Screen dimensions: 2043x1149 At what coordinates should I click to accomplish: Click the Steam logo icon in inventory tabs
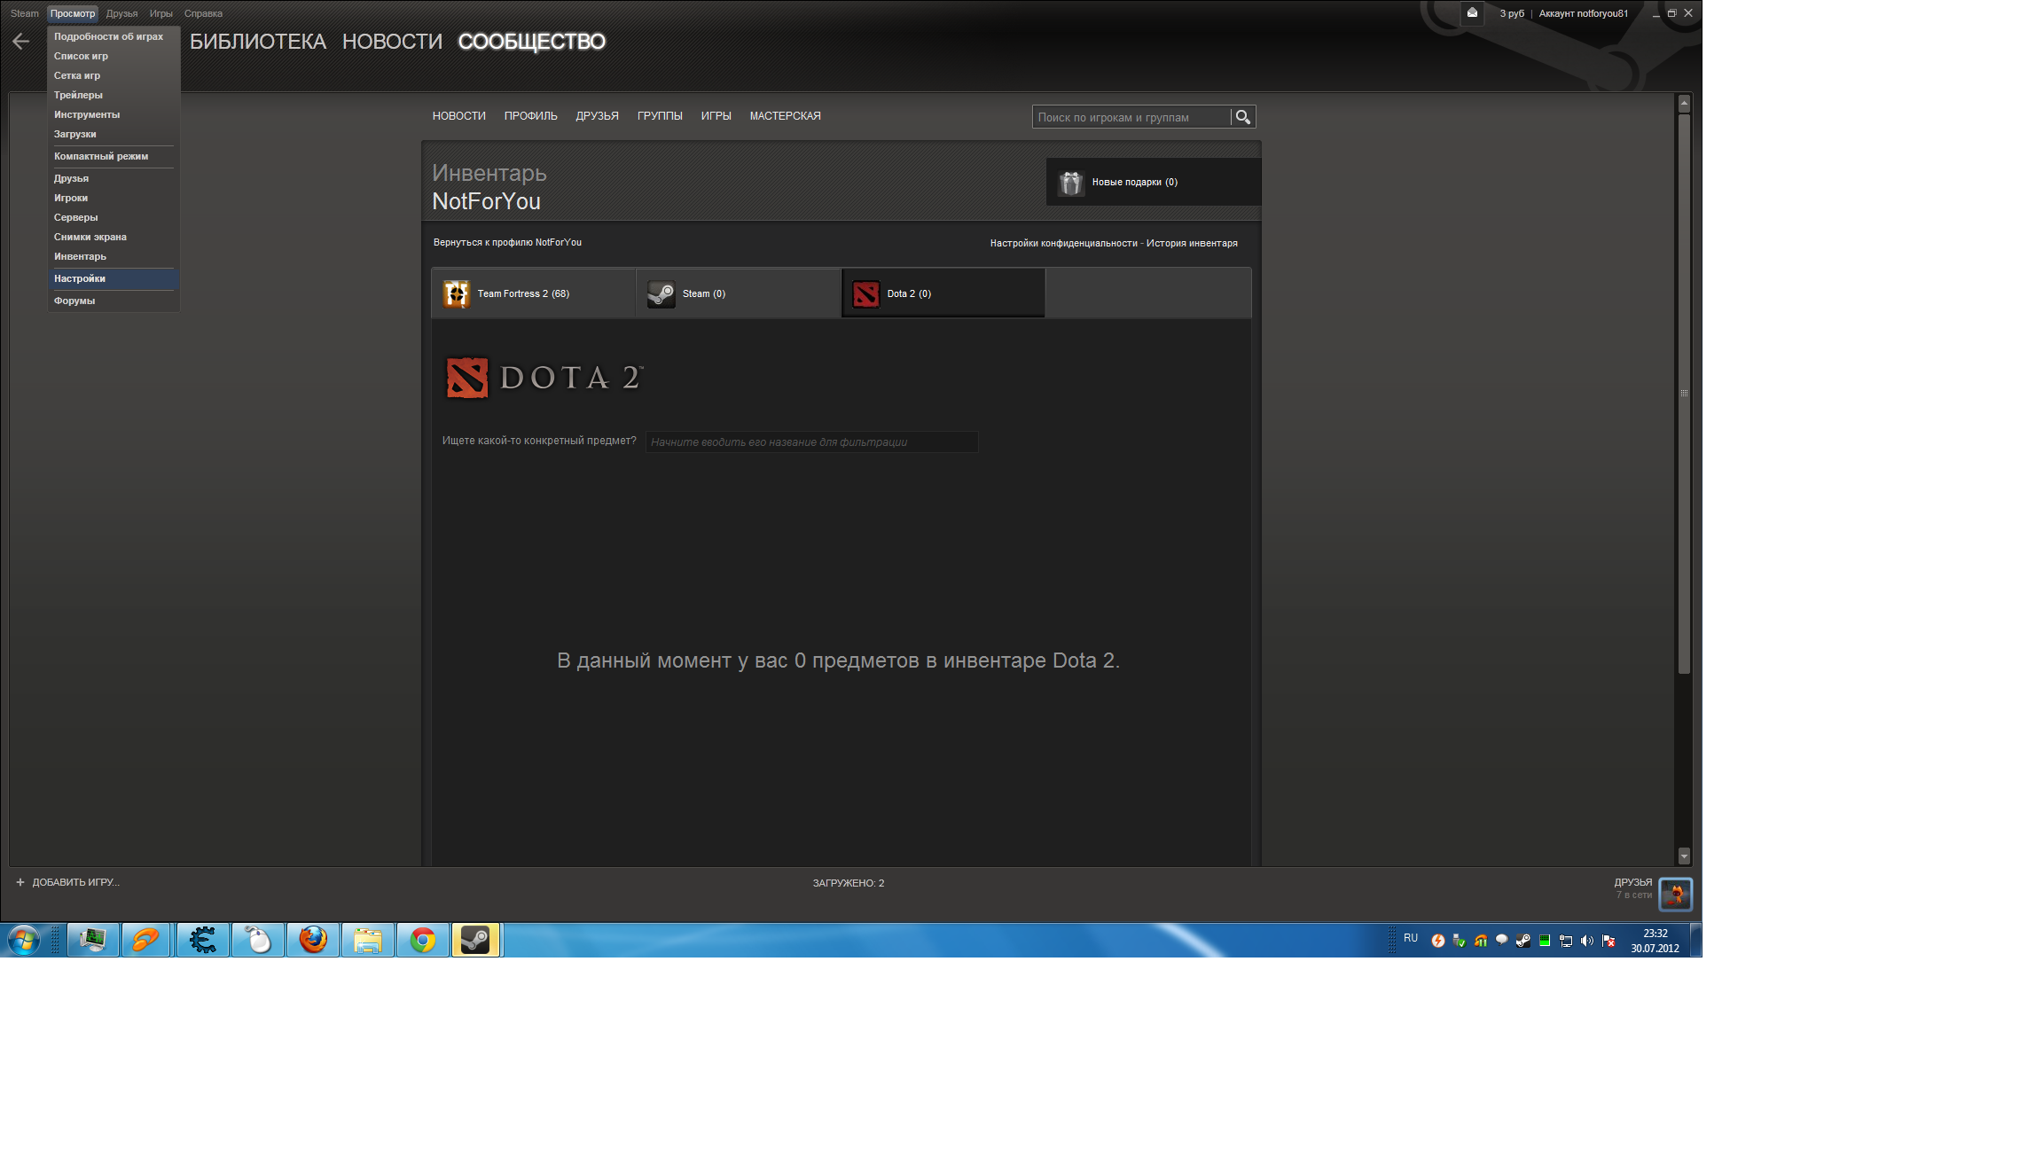click(661, 293)
